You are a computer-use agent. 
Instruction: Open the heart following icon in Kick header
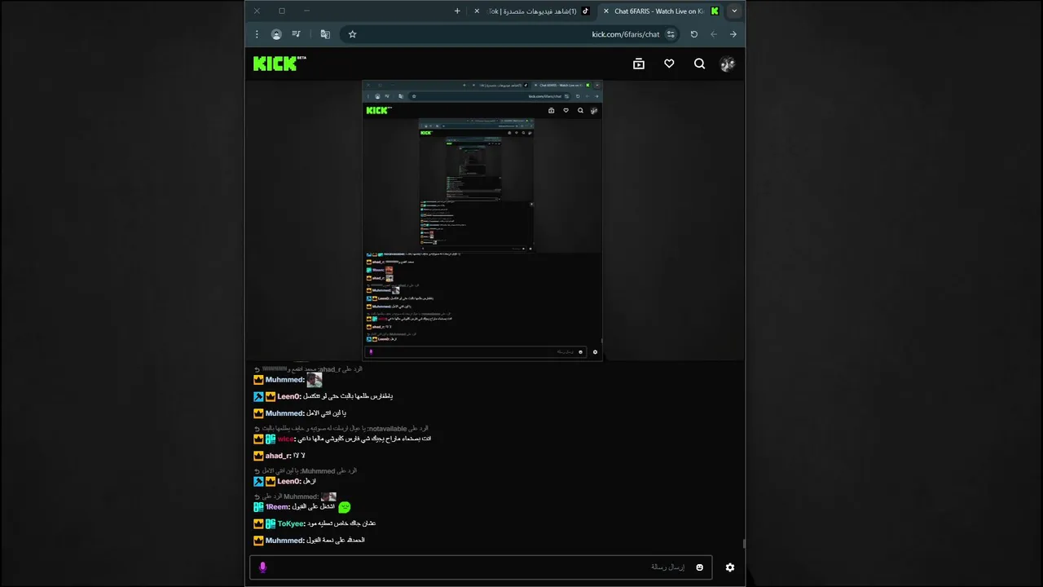pyautogui.click(x=669, y=64)
